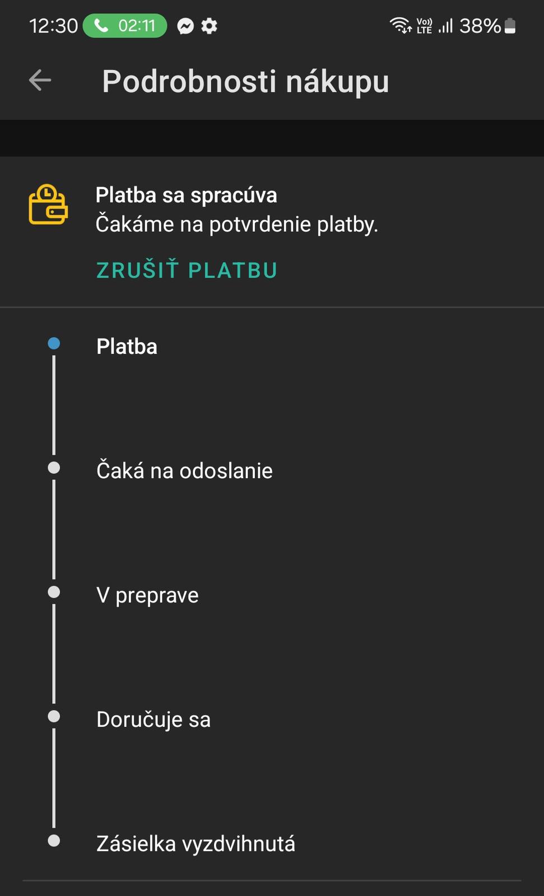Select the V preprave step dot
The height and width of the screenshot is (896, 544).
pyautogui.click(x=54, y=592)
